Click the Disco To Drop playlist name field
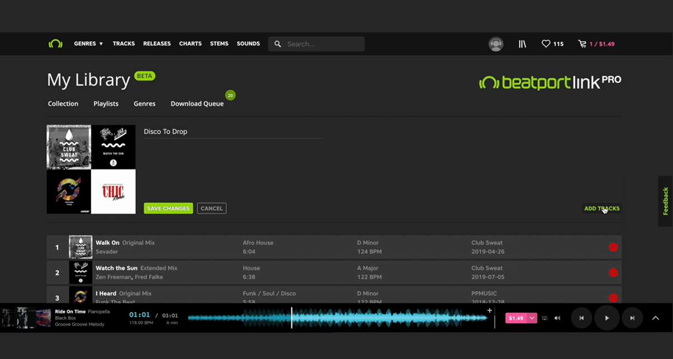Viewport: 673px width, 359px height. coord(233,131)
